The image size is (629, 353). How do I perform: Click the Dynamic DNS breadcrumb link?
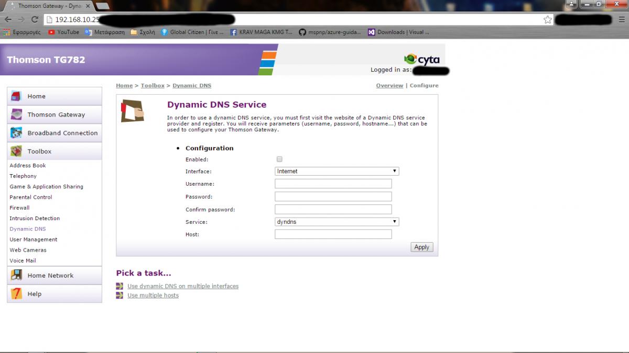[192, 85]
